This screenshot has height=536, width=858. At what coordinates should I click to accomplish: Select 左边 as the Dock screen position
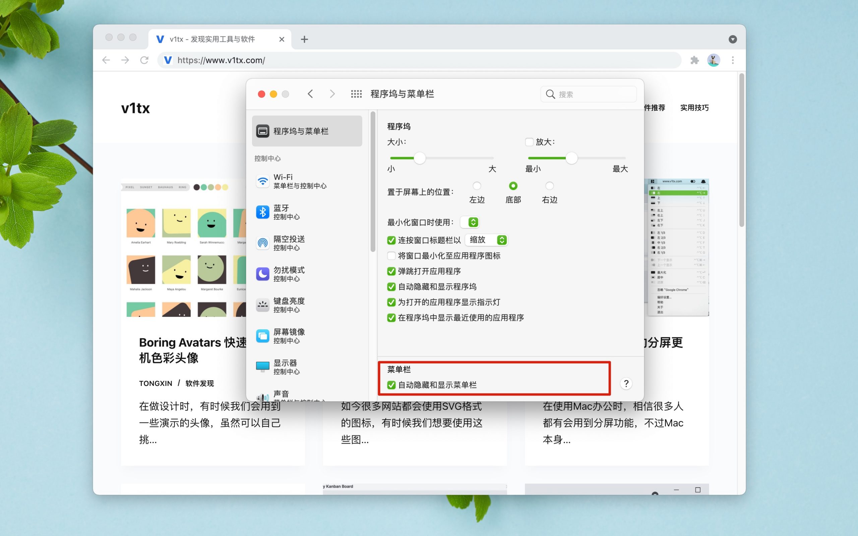pyautogui.click(x=477, y=185)
